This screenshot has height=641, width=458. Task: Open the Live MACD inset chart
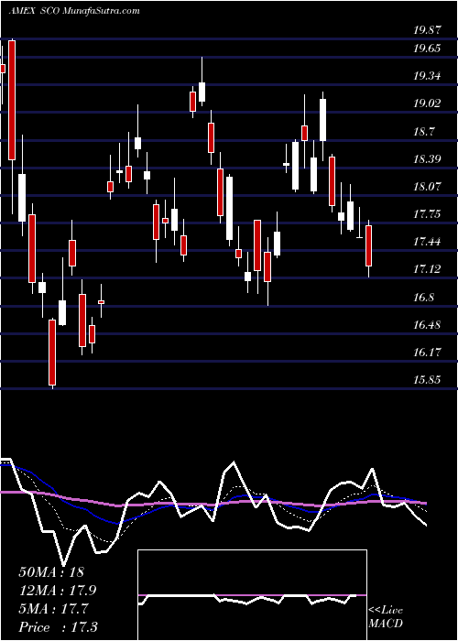pos(252,595)
